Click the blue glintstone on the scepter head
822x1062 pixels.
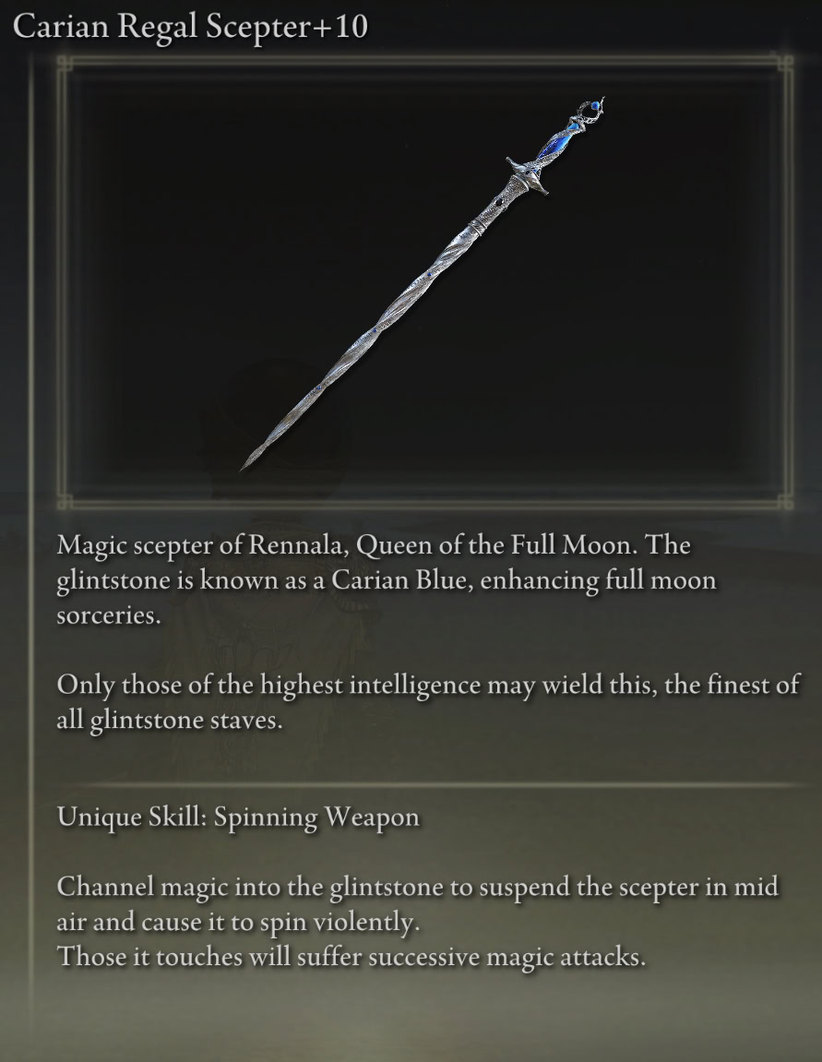tap(556, 144)
